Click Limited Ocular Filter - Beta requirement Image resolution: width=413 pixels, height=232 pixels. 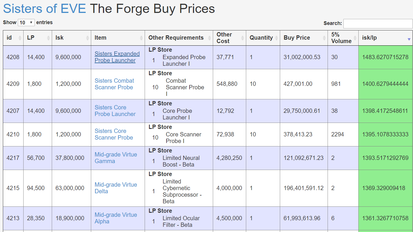[x=181, y=222]
